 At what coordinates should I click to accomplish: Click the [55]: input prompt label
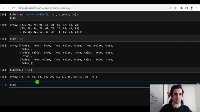pyautogui.click(x=4, y=39)
